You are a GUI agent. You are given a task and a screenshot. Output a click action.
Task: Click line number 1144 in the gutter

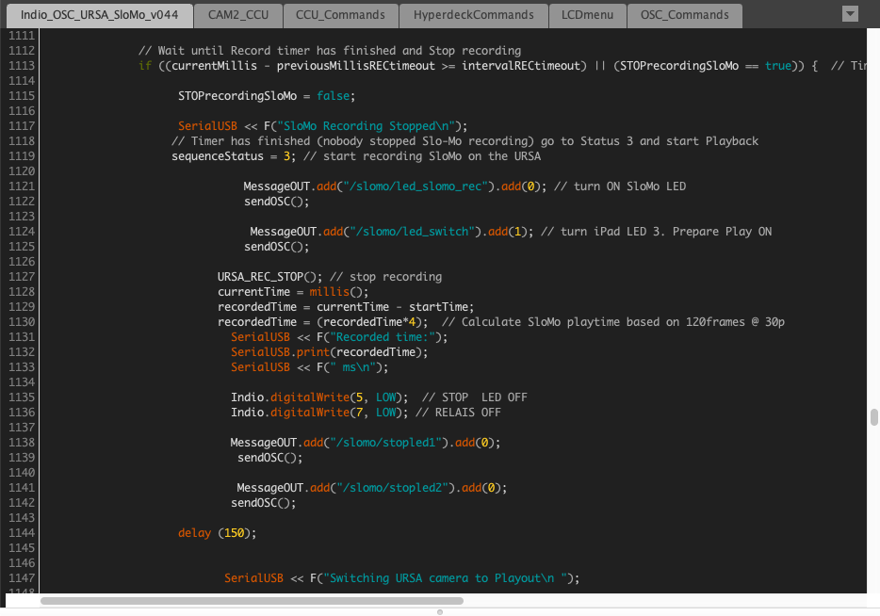coord(22,533)
